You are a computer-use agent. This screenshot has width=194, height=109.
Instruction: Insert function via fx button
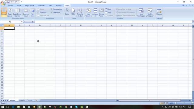pos(33,22)
